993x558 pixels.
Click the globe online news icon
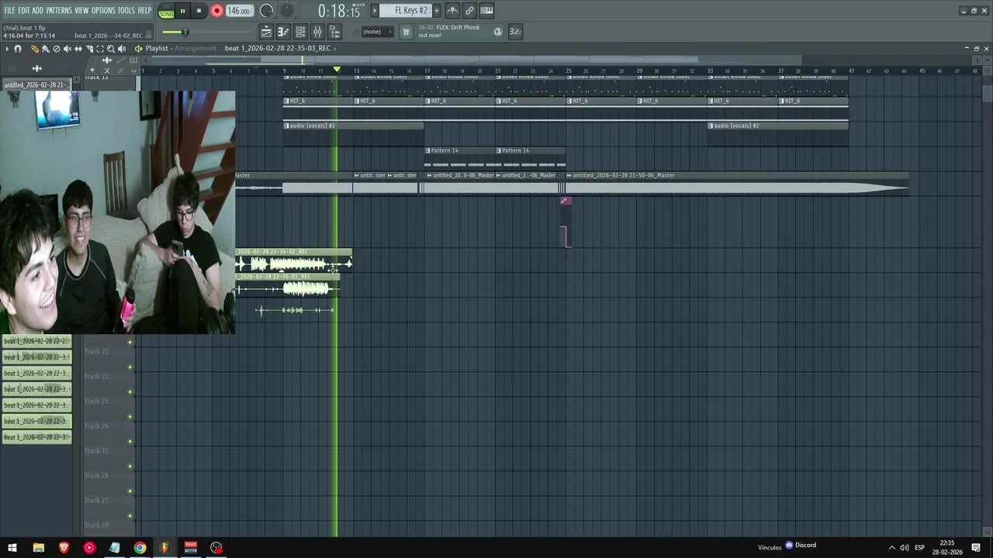tap(498, 32)
